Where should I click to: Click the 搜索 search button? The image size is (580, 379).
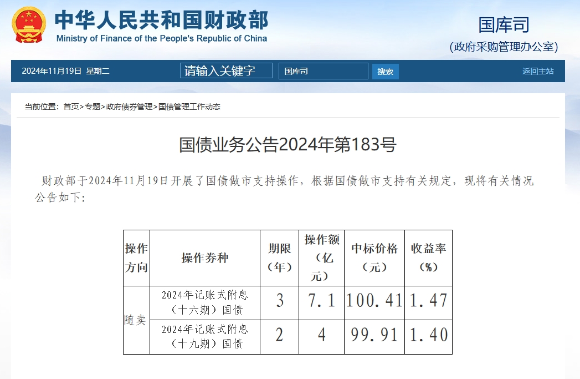385,72
